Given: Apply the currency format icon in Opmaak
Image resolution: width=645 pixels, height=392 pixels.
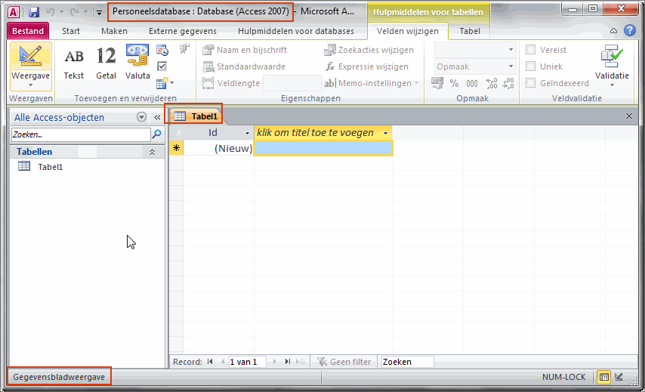Looking at the screenshot, I should [x=437, y=83].
